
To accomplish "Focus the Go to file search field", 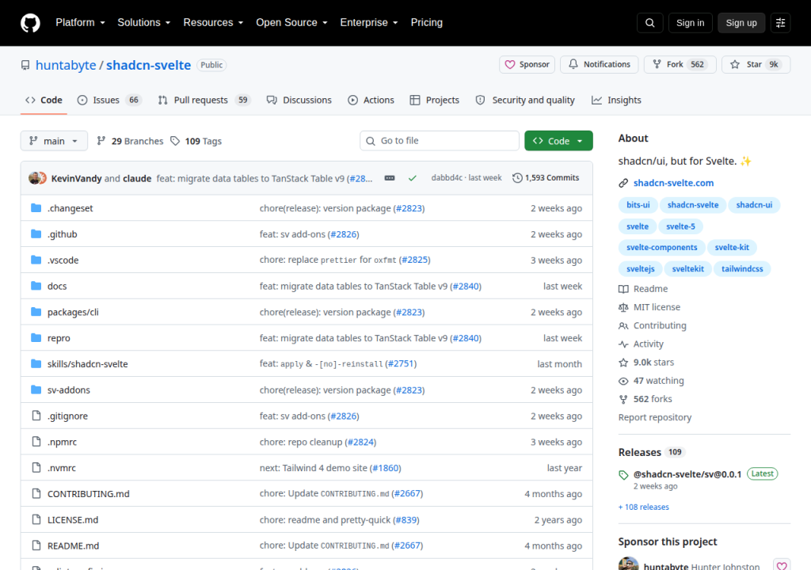I will (440, 141).
